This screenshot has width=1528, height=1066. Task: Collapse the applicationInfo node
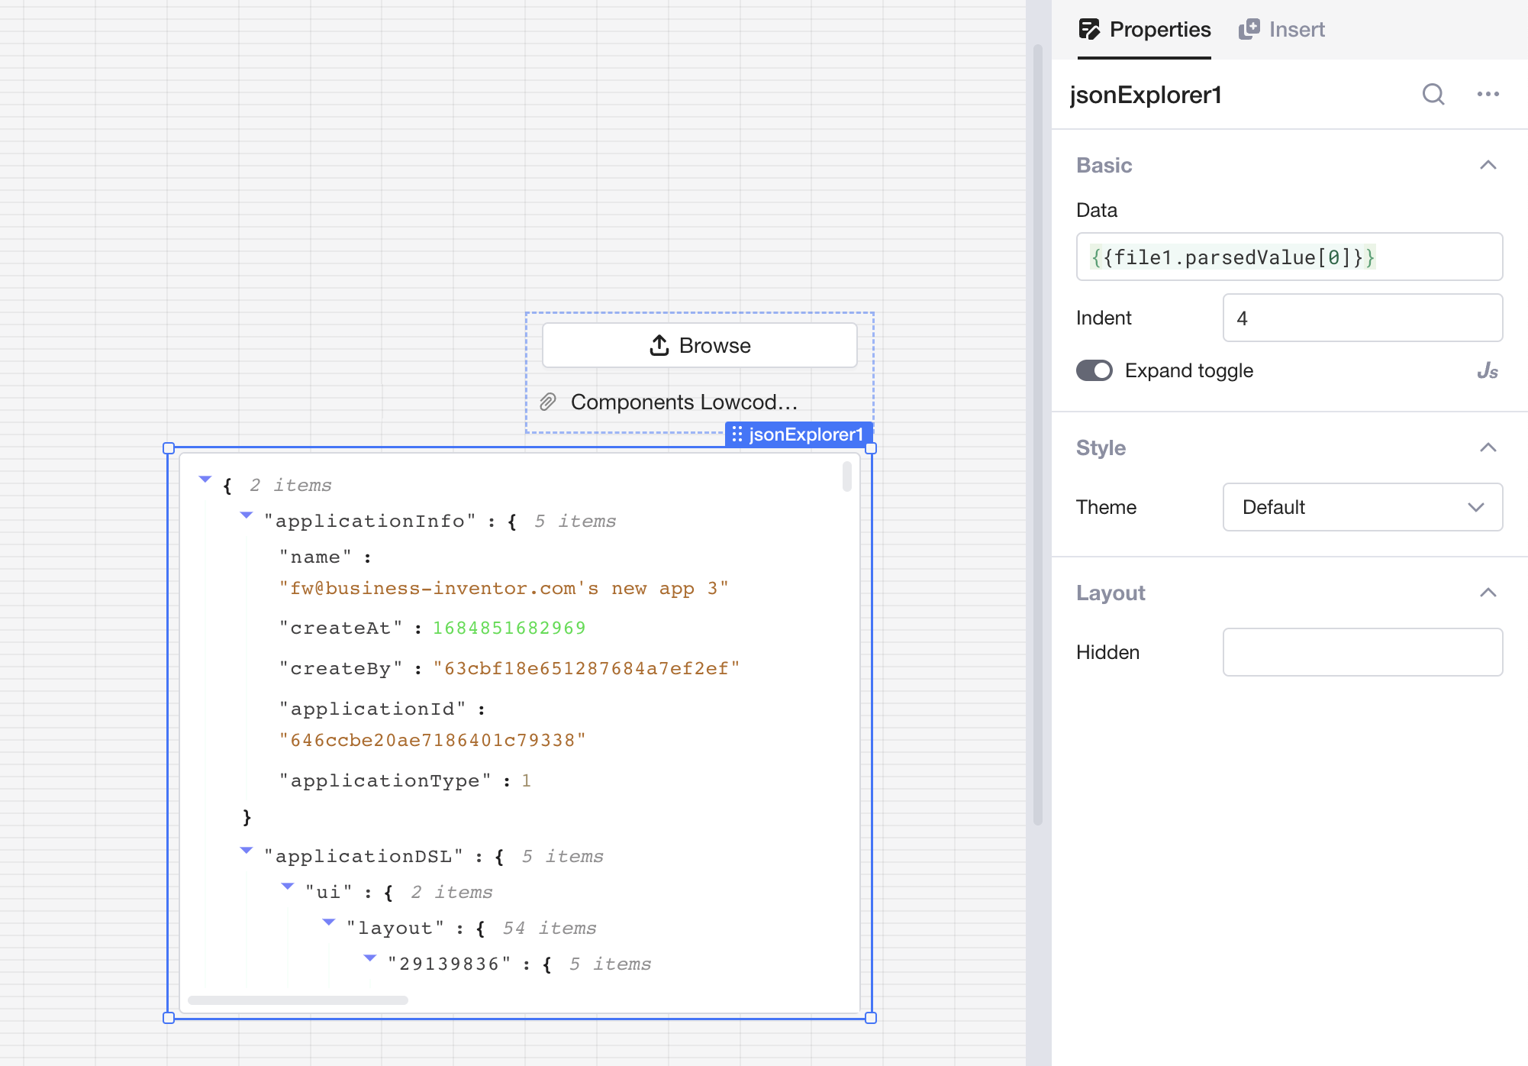coord(246,515)
